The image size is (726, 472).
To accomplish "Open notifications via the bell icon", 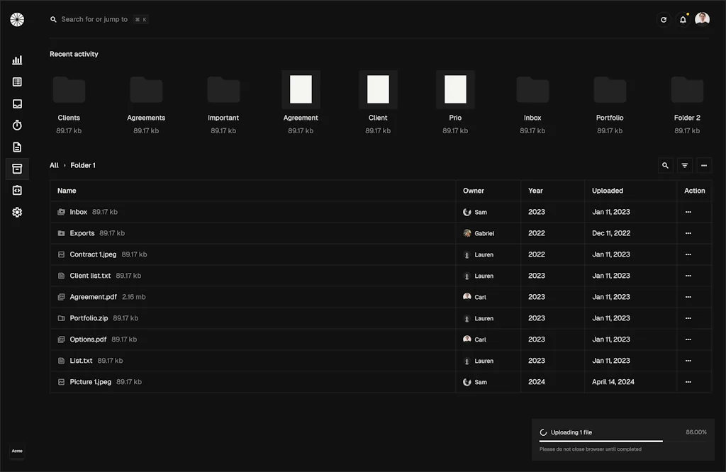I will point(682,19).
